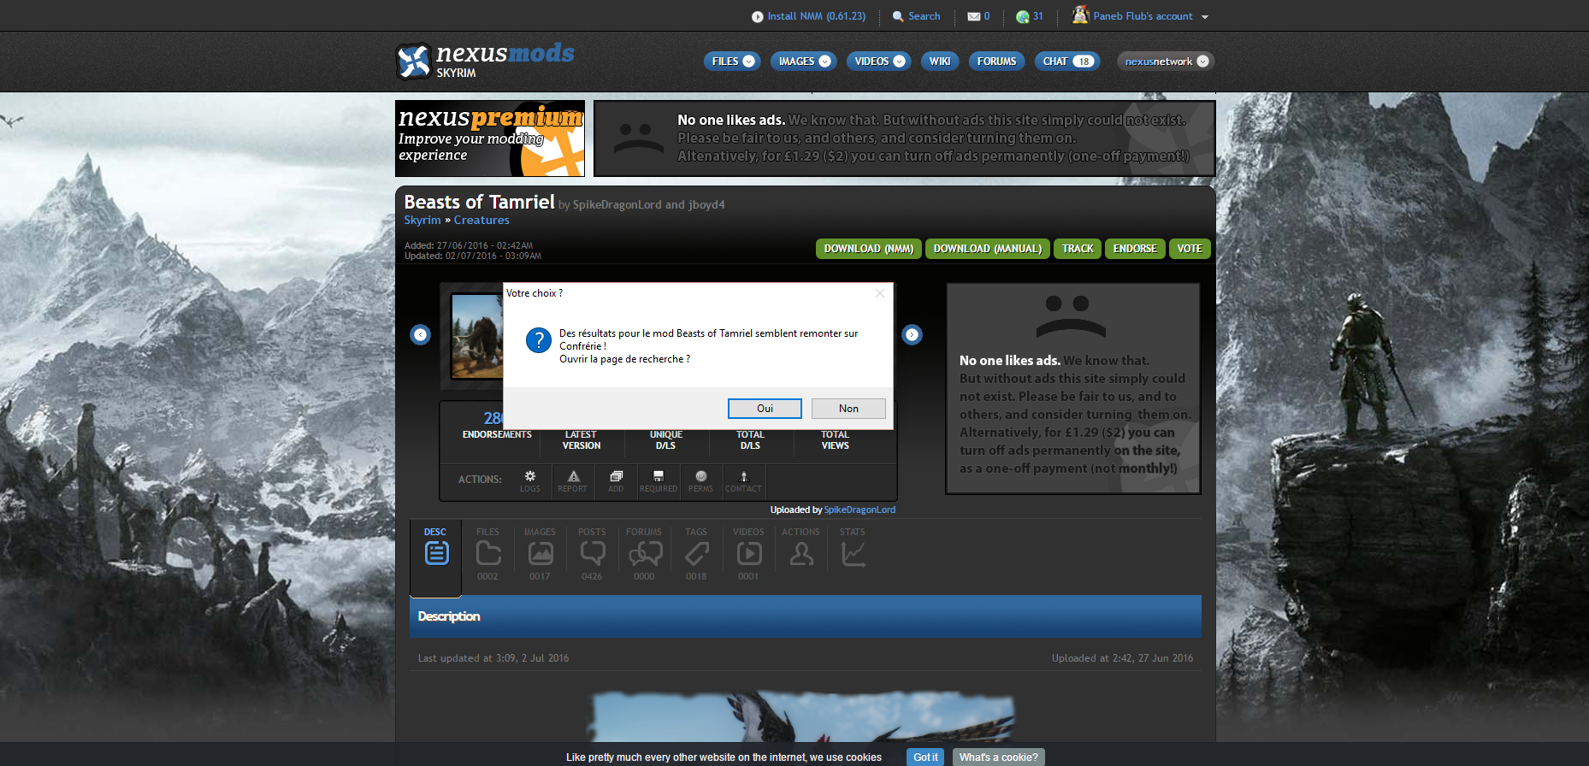Click the Nexus Mods logo icon
This screenshot has height=766, width=1589.
tap(414, 62)
